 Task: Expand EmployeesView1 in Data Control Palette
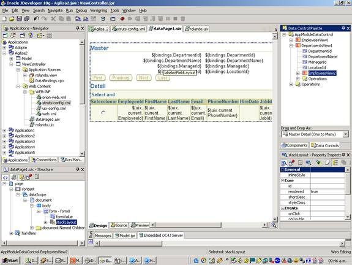(291, 40)
